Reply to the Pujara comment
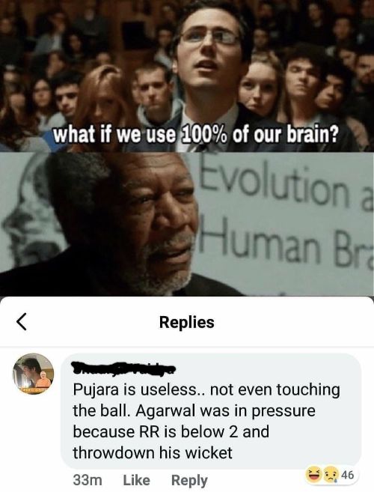 (189, 480)
